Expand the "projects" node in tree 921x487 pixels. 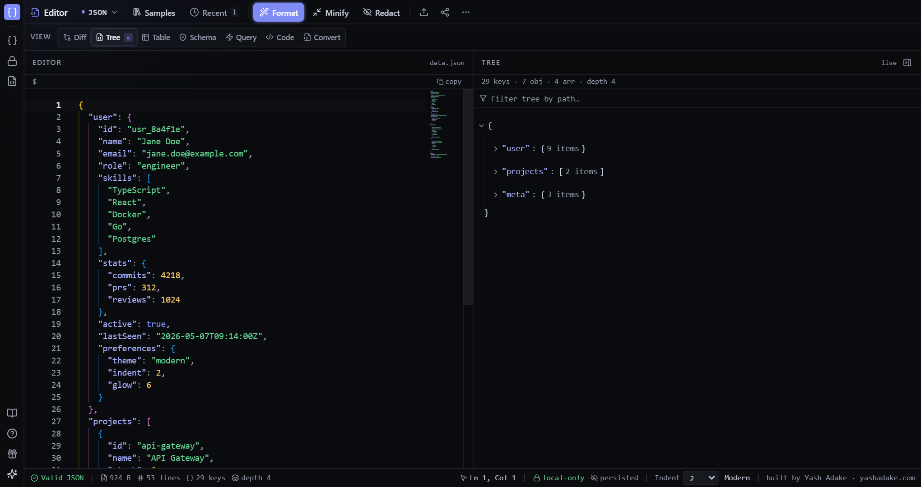495,172
